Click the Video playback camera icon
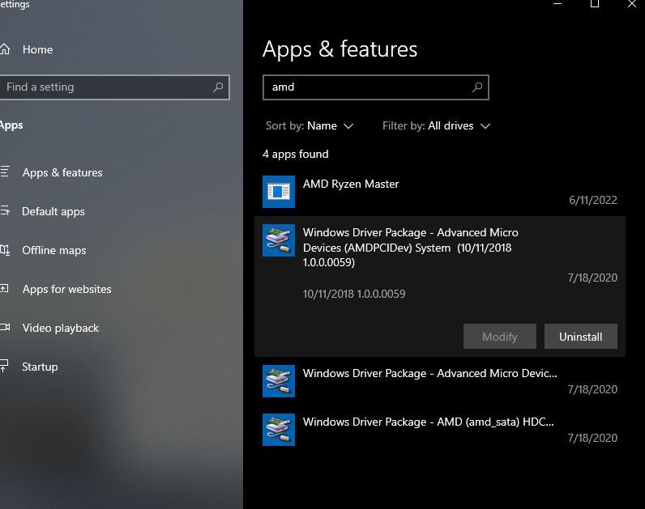Viewport: 645px width, 509px height. 5,328
